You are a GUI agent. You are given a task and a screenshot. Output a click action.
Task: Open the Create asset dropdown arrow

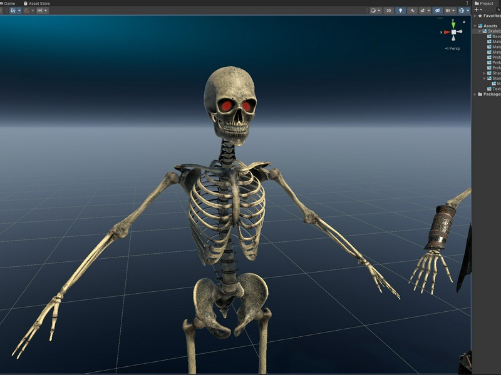(481, 10)
